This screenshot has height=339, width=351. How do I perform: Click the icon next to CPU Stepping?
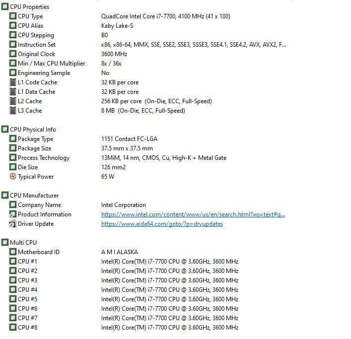(x=13, y=35)
